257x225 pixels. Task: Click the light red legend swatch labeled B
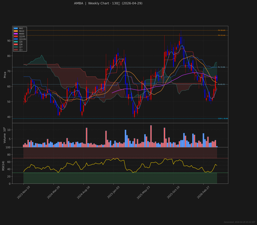tap(16, 44)
